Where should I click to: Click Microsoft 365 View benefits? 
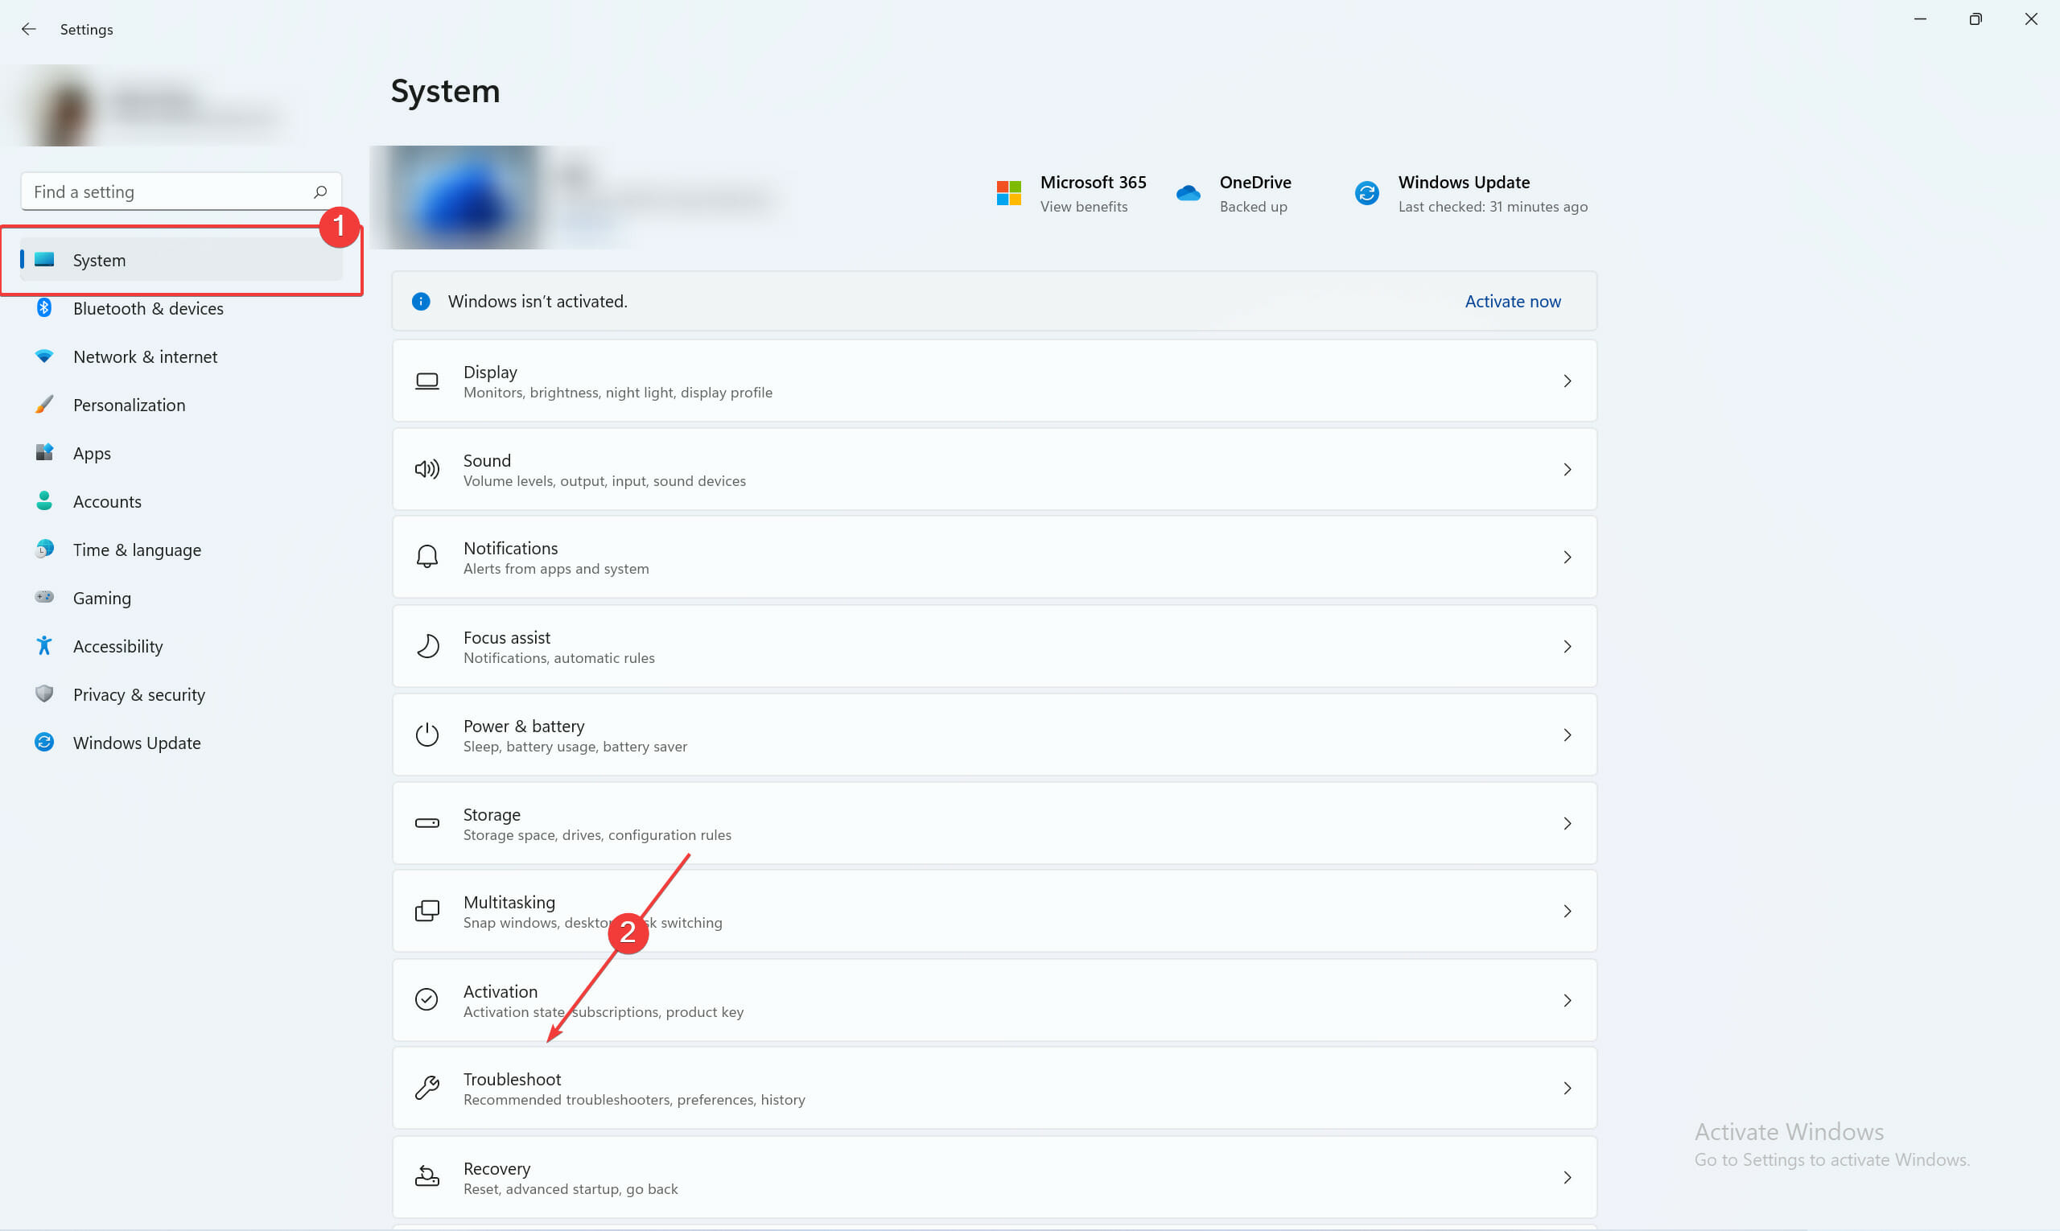pos(1071,193)
